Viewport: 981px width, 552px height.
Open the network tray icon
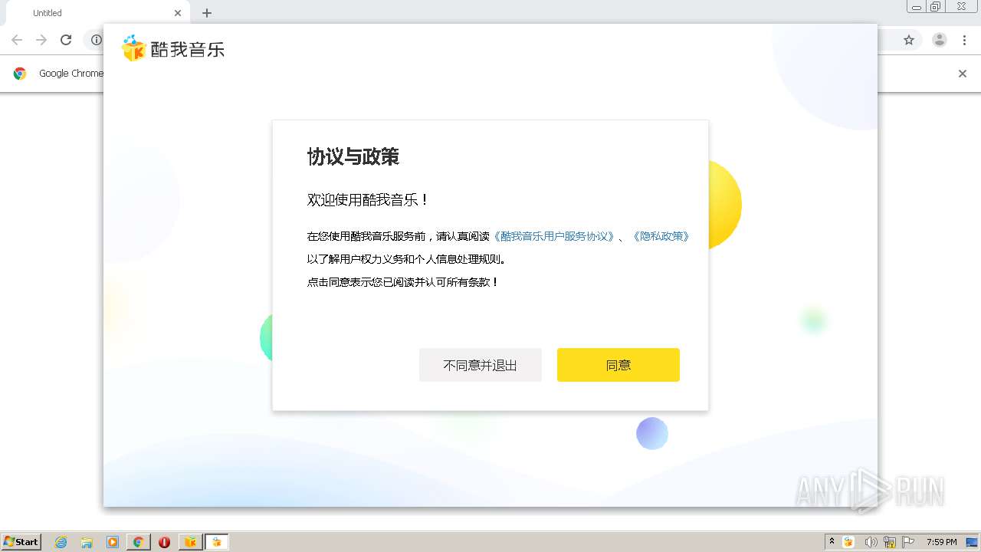(889, 542)
